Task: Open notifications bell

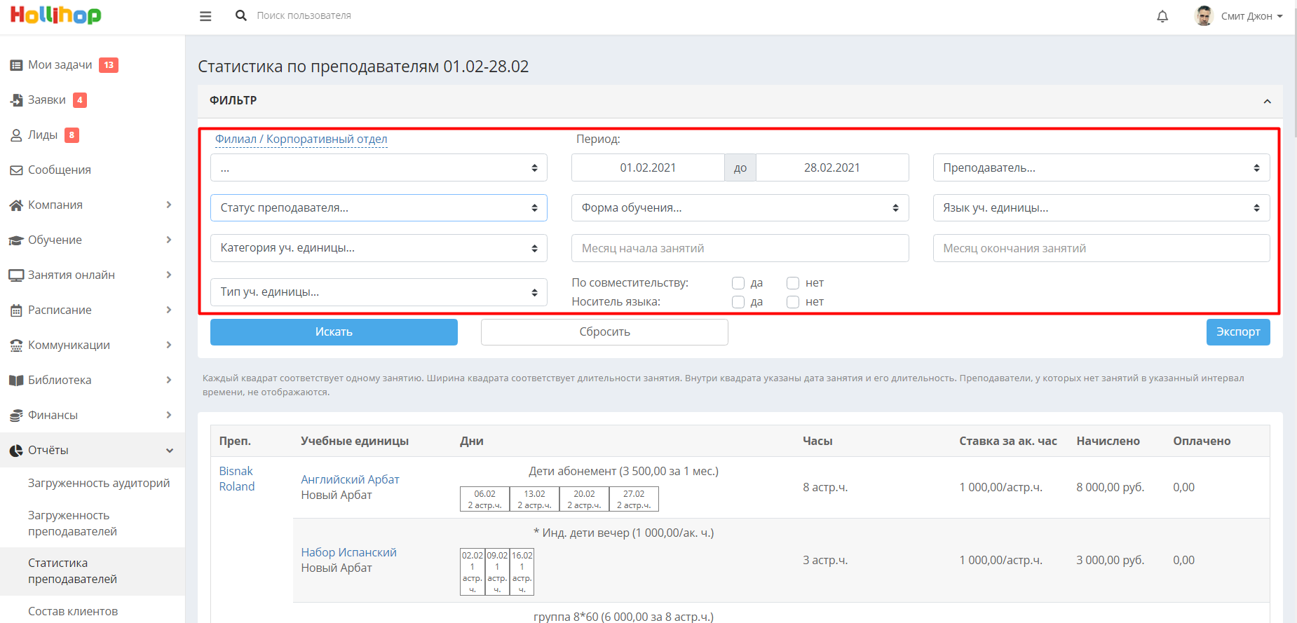Action: point(1162,16)
